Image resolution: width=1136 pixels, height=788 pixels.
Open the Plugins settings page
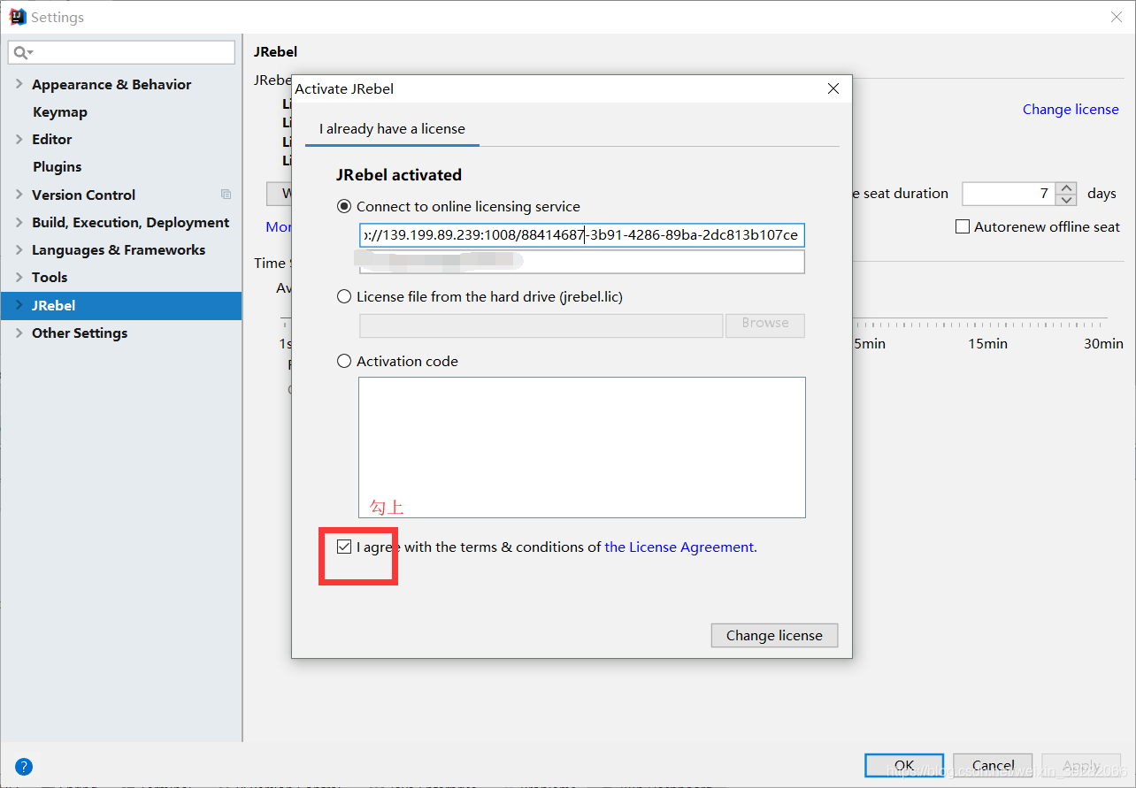(x=58, y=167)
